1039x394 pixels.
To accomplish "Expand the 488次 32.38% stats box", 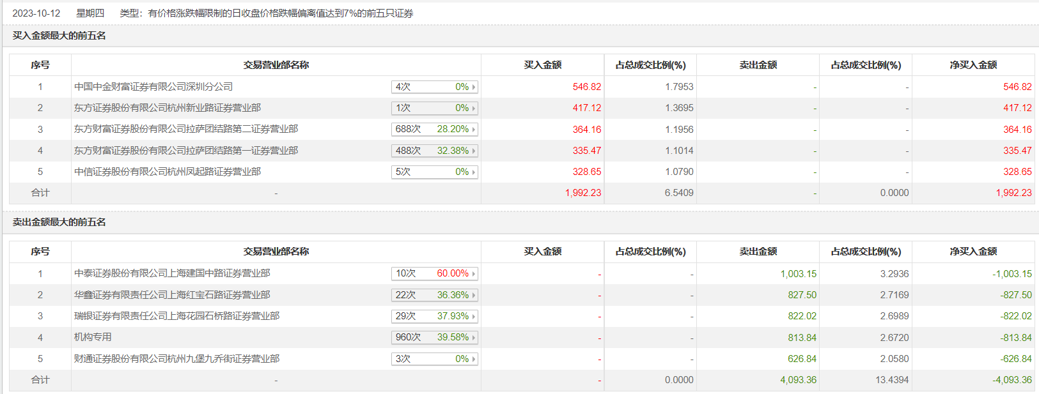I will [434, 151].
